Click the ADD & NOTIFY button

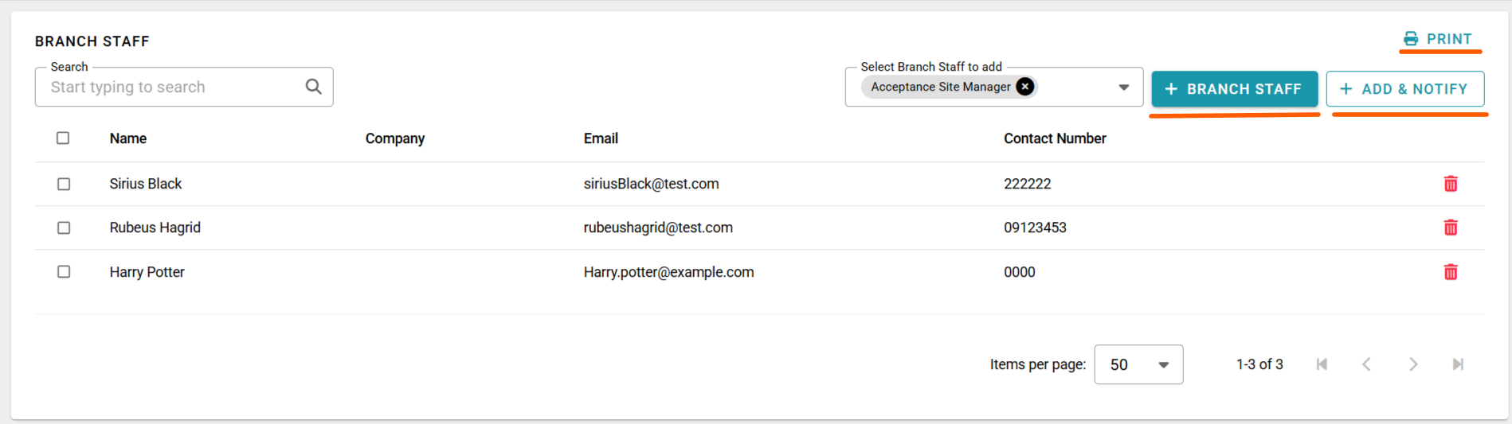(x=1405, y=89)
